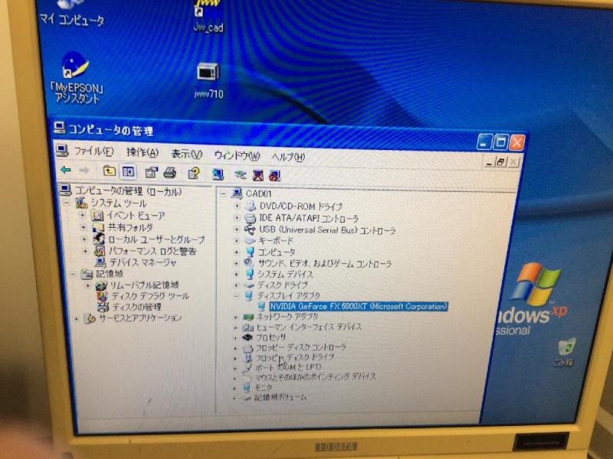Select CAD01 computer name

click(258, 194)
